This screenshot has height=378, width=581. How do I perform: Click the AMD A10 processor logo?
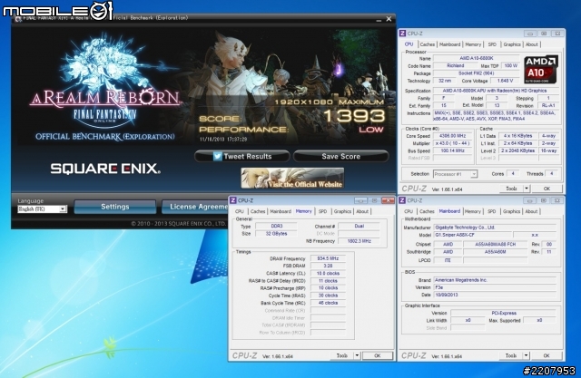(x=541, y=70)
